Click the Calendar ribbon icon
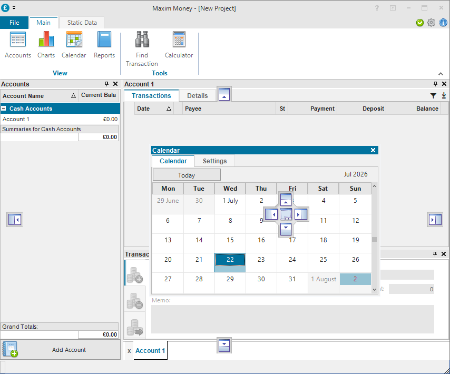The image size is (450, 374). 74,45
